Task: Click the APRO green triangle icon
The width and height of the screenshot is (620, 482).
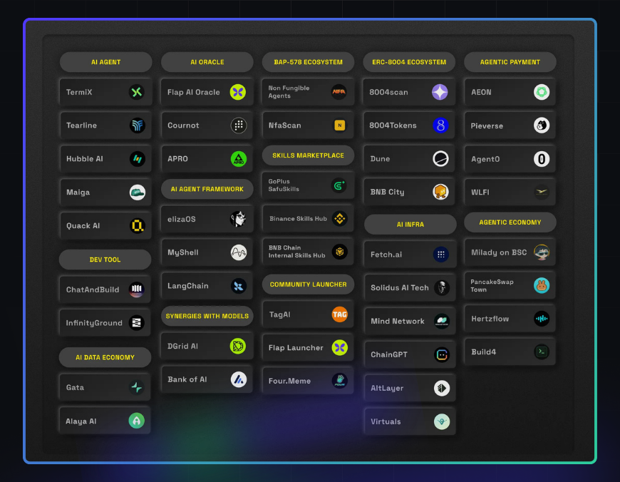Action: point(239,159)
